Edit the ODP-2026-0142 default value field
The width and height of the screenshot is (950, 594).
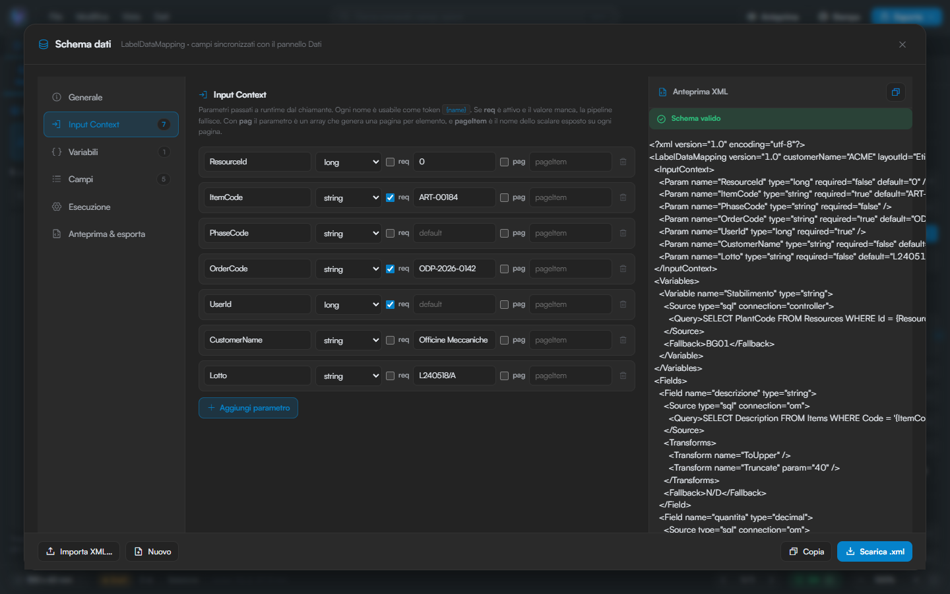point(455,269)
